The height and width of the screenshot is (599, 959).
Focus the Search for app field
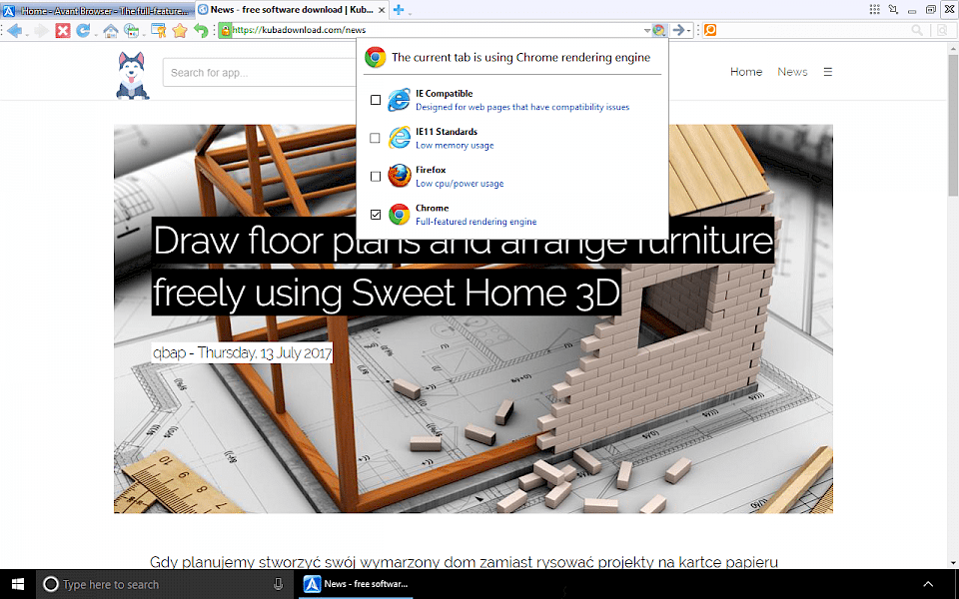[x=260, y=73]
